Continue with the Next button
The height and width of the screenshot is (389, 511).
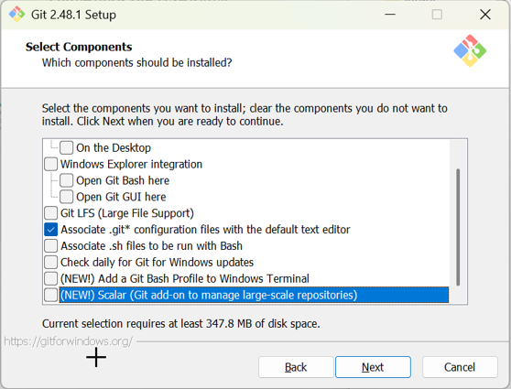pyautogui.click(x=373, y=367)
